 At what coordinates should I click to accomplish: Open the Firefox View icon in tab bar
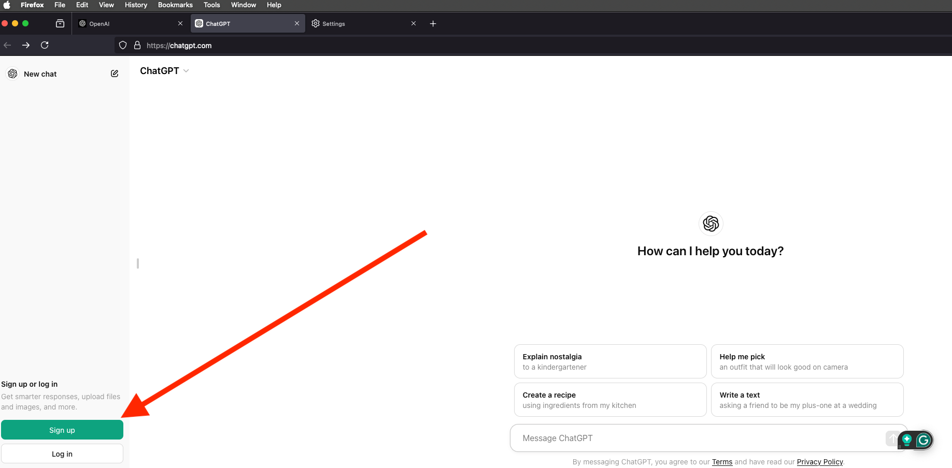(x=60, y=23)
